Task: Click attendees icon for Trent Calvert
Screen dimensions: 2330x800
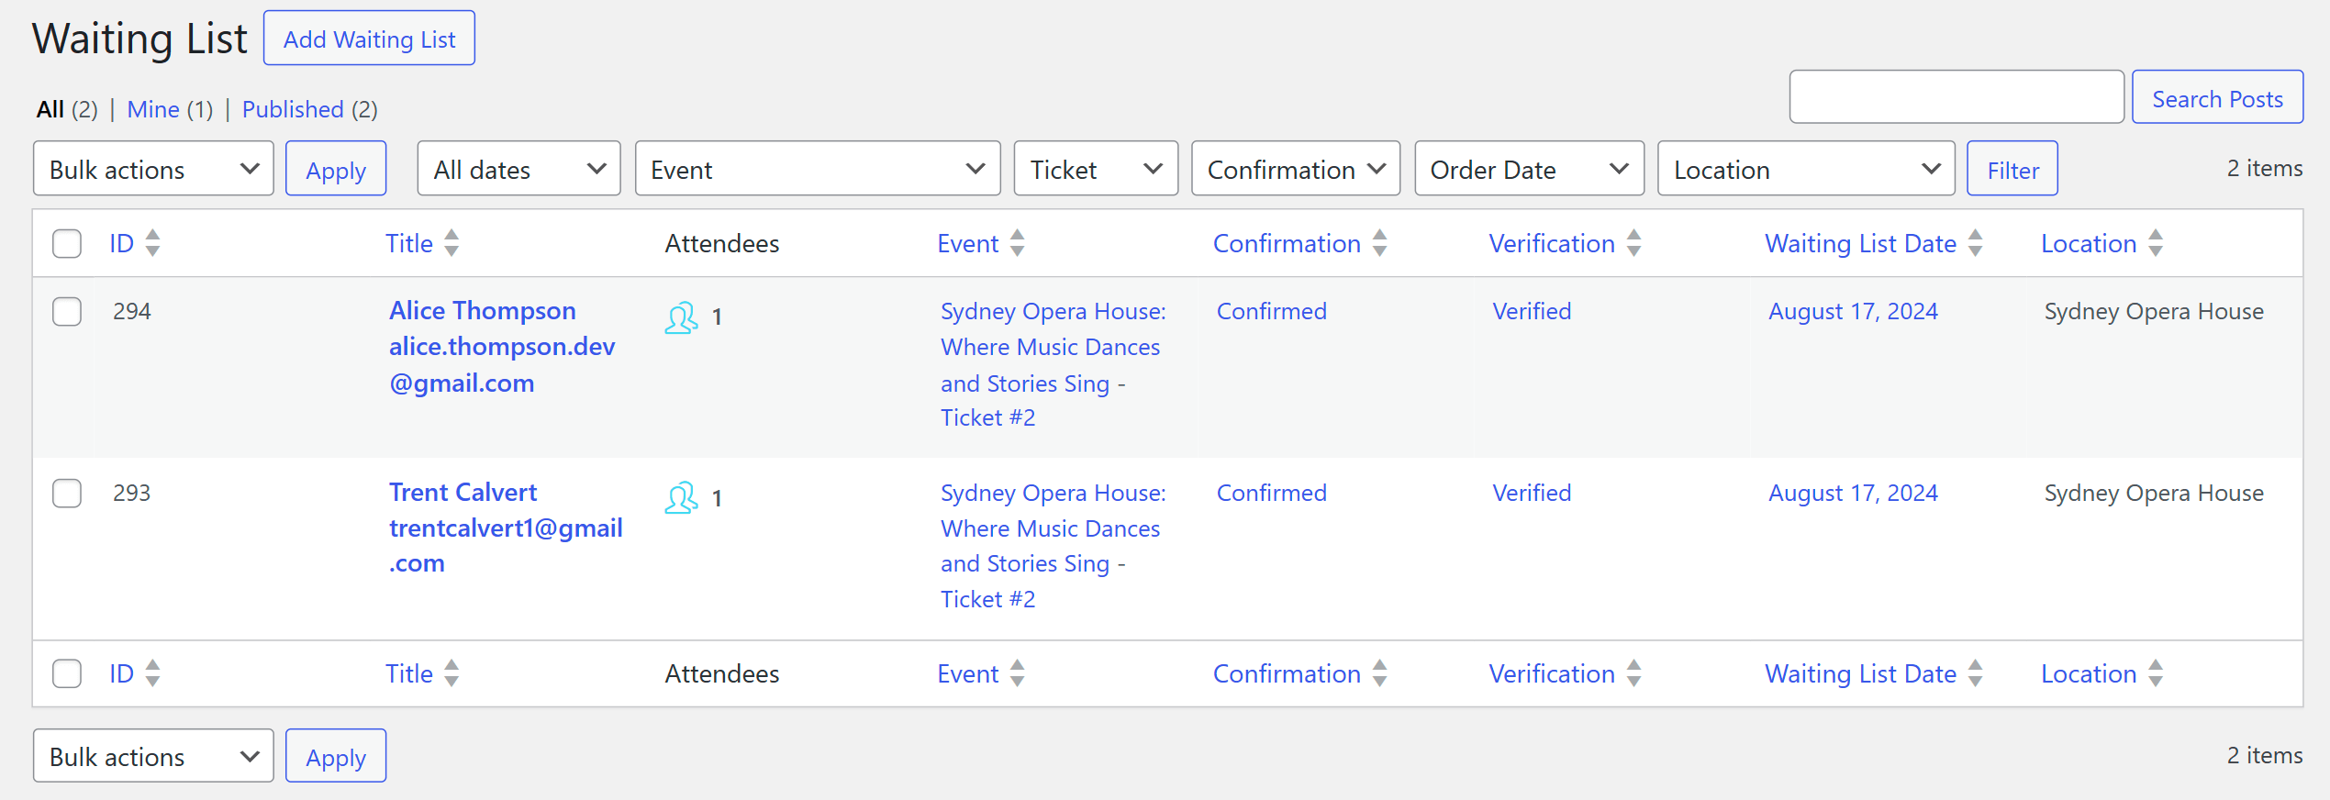Action: pos(681,498)
